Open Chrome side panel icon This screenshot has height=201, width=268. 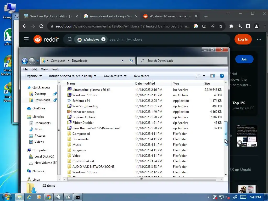pyautogui.click(x=248, y=26)
